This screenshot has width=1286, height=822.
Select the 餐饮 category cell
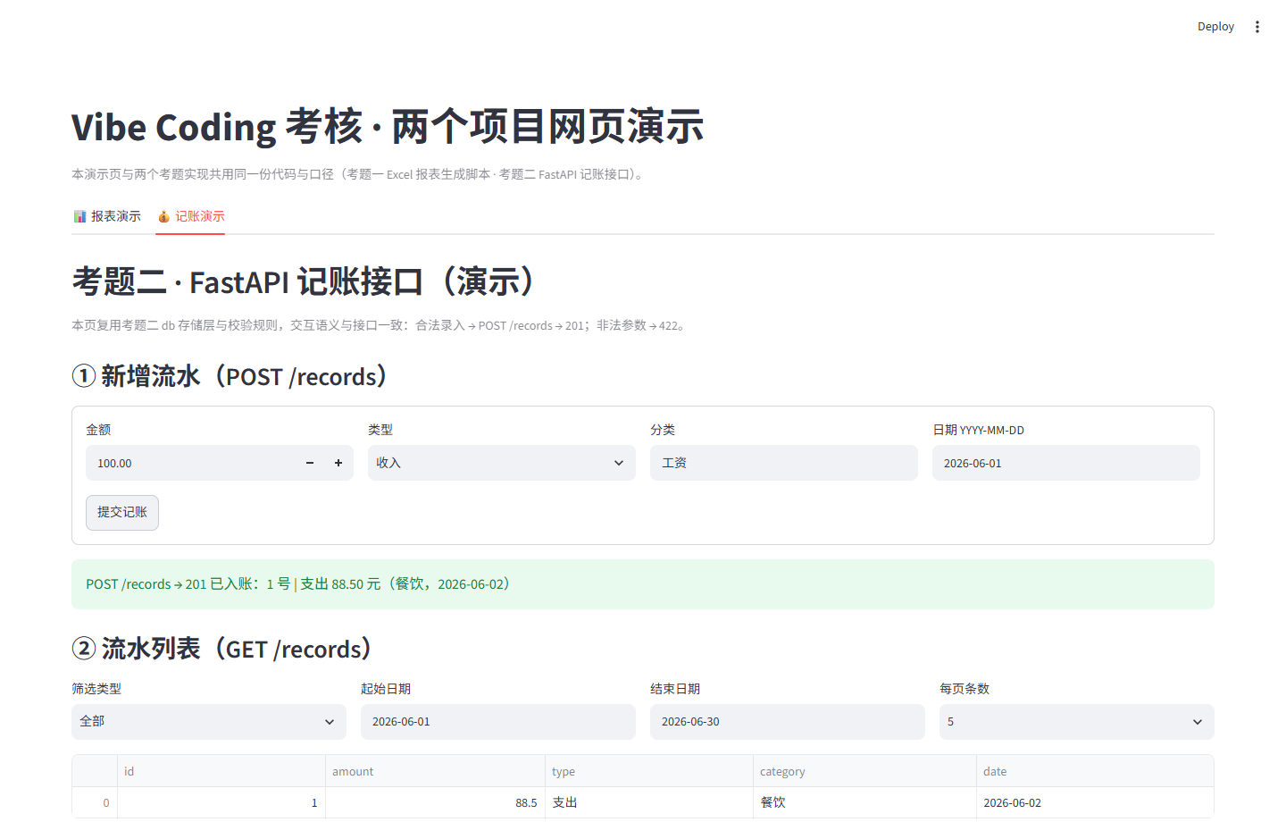865,802
